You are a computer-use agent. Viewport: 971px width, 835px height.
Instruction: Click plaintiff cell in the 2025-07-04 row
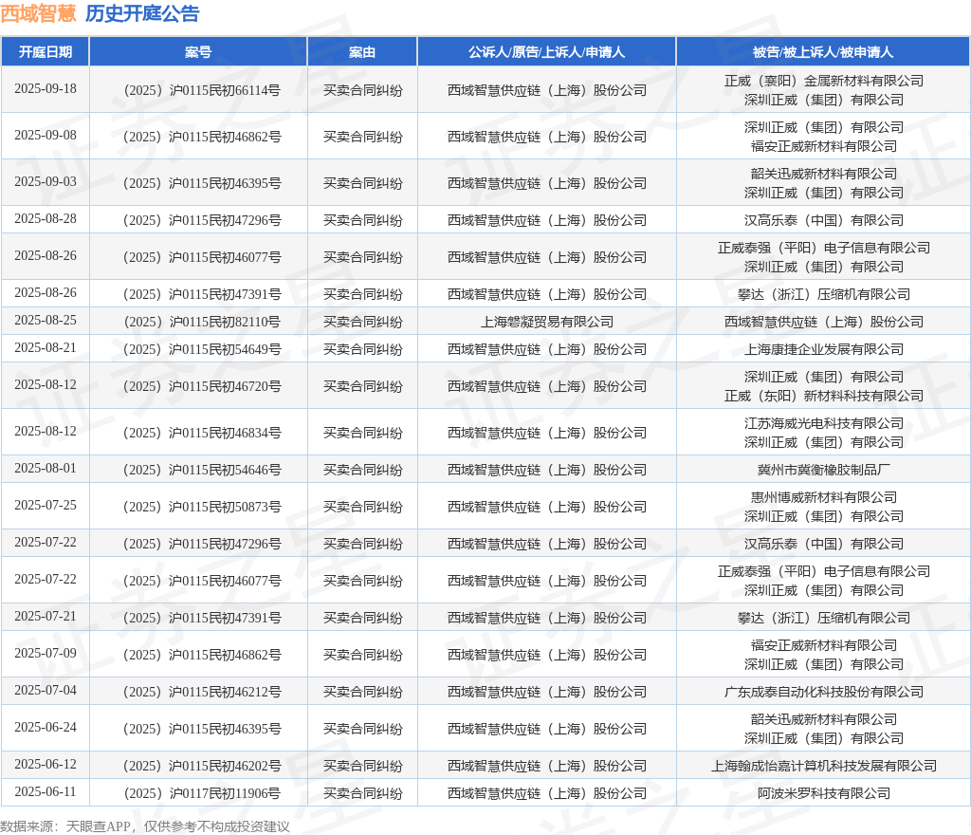(x=547, y=692)
